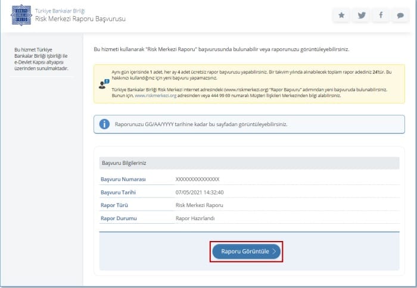Add page to favorites with star icon
Screen dimensions: 417x288
tap(341, 16)
